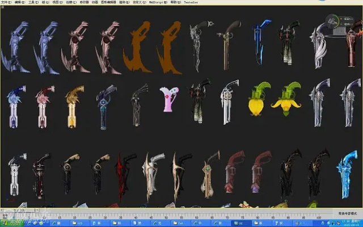Select the first blue scythe weapon at top left
Viewport: 363px width, 227px height.
(16, 47)
